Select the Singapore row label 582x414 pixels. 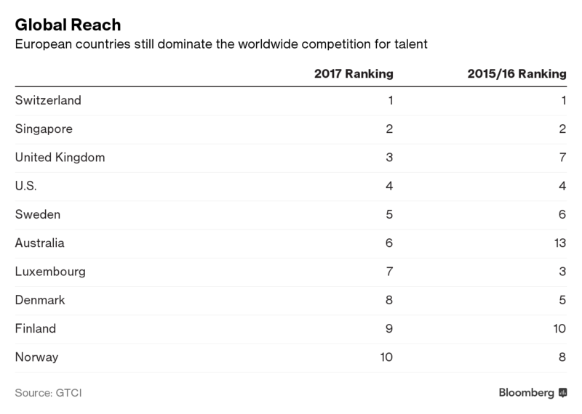click(44, 129)
